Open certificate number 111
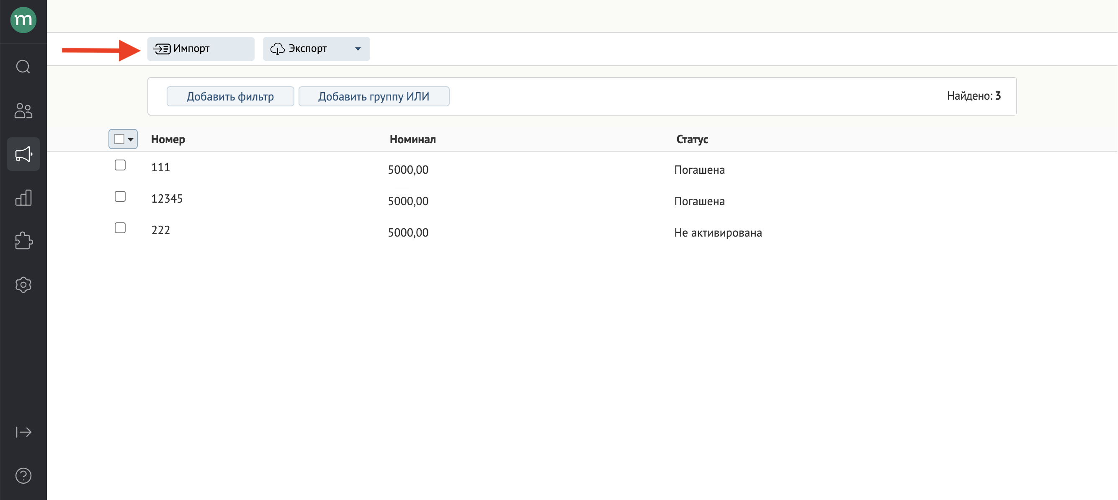1118x500 pixels. tap(160, 167)
